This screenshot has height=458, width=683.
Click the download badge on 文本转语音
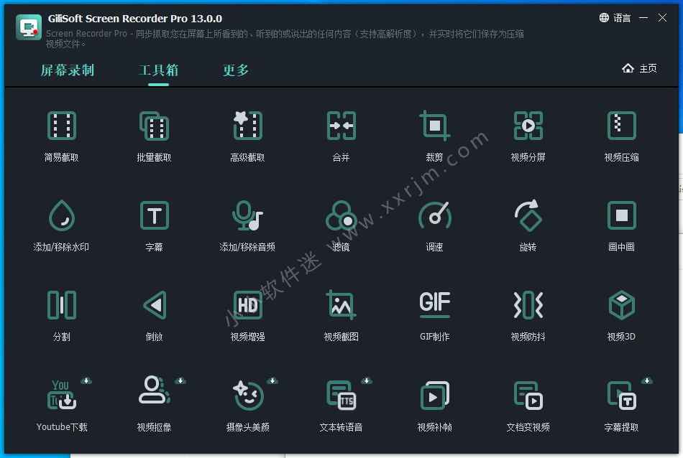point(367,381)
